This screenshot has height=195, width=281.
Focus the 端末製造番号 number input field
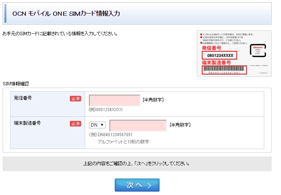tap(138, 125)
